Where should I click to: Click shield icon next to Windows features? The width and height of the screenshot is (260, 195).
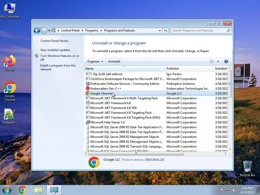[37, 56]
